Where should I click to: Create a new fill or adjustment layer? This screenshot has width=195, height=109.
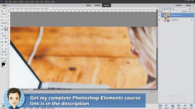click(165, 8)
